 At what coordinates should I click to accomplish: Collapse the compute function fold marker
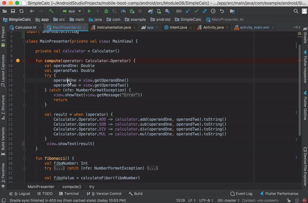click(24, 61)
